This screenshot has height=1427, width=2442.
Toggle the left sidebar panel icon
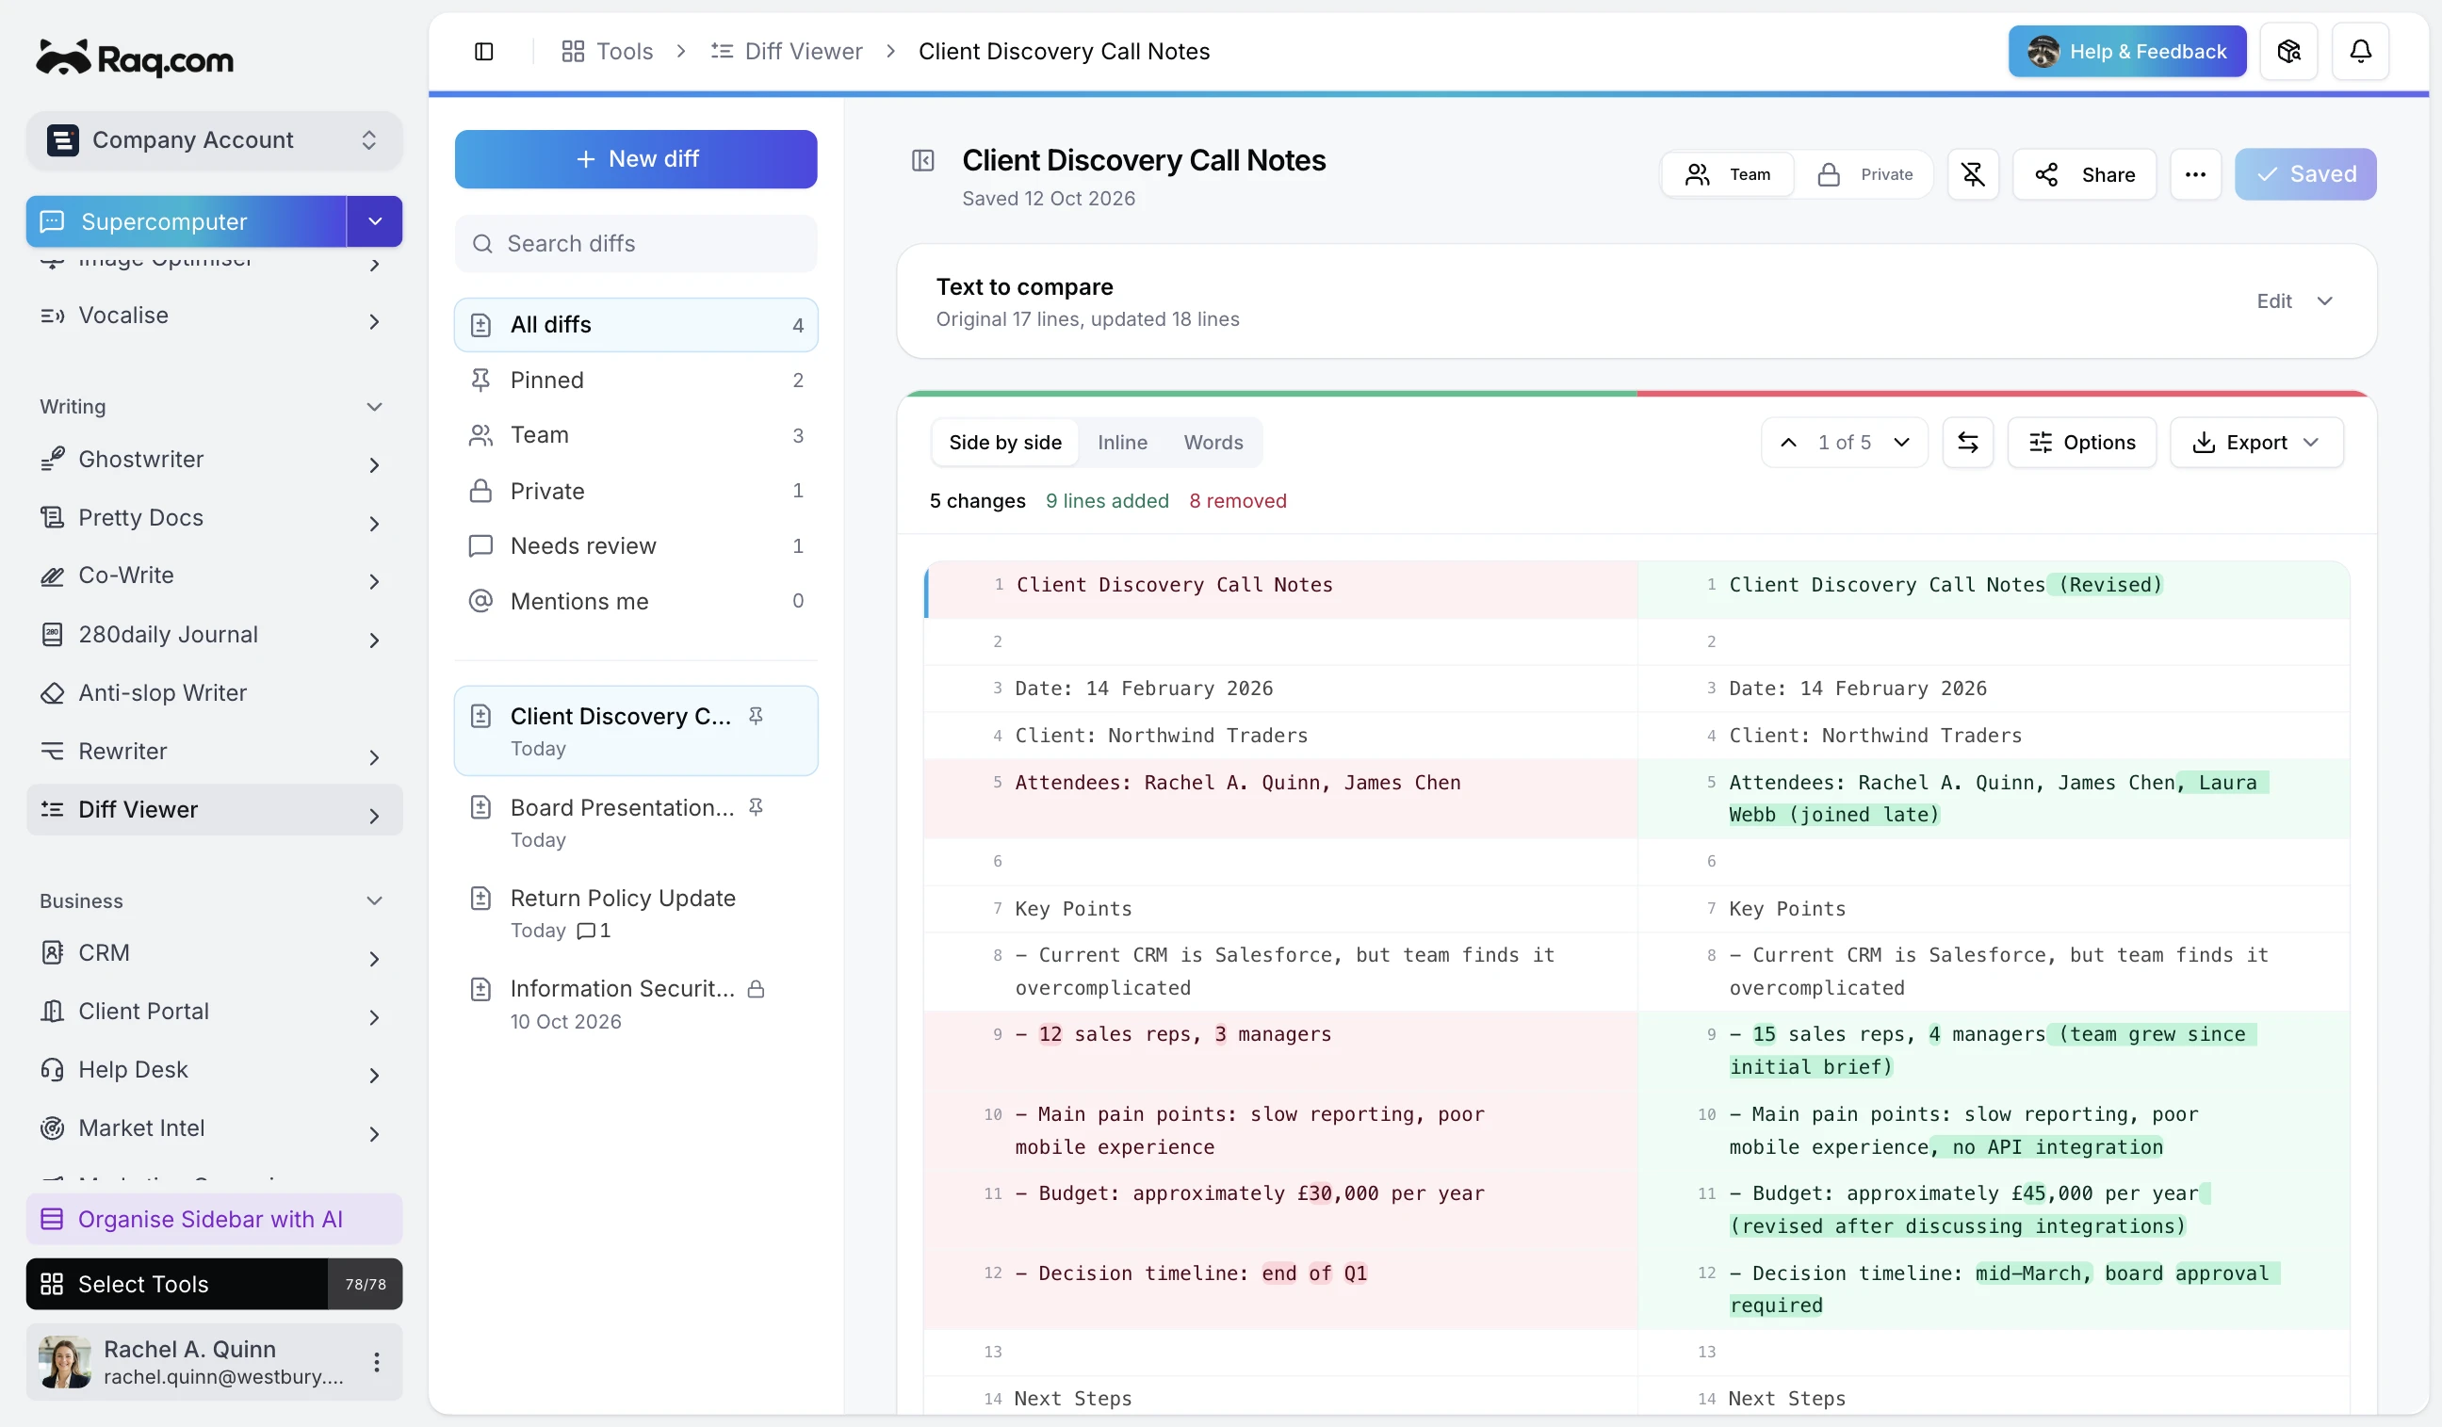coord(483,52)
